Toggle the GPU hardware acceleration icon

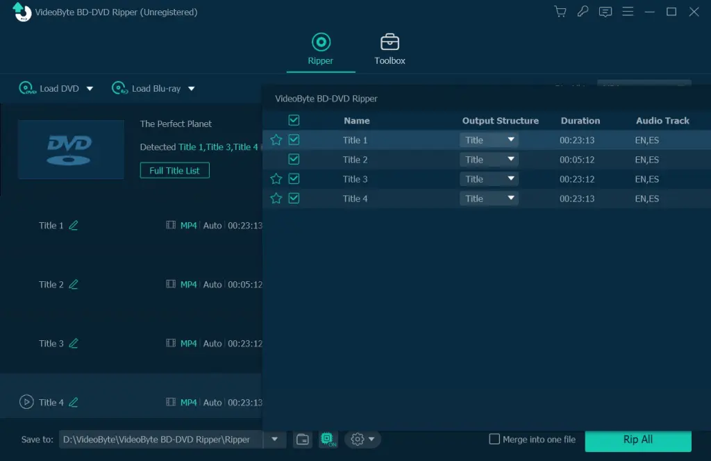click(x=327, y=439)
